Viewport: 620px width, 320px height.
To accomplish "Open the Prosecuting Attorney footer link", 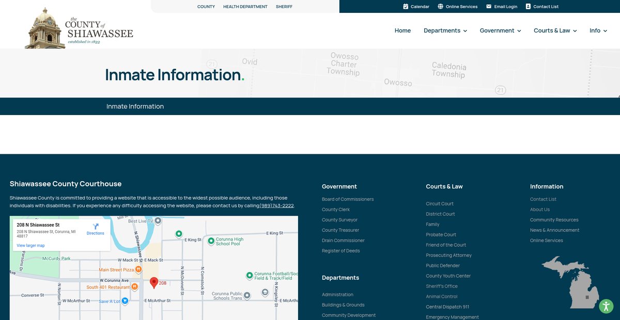I will [449, 255].
